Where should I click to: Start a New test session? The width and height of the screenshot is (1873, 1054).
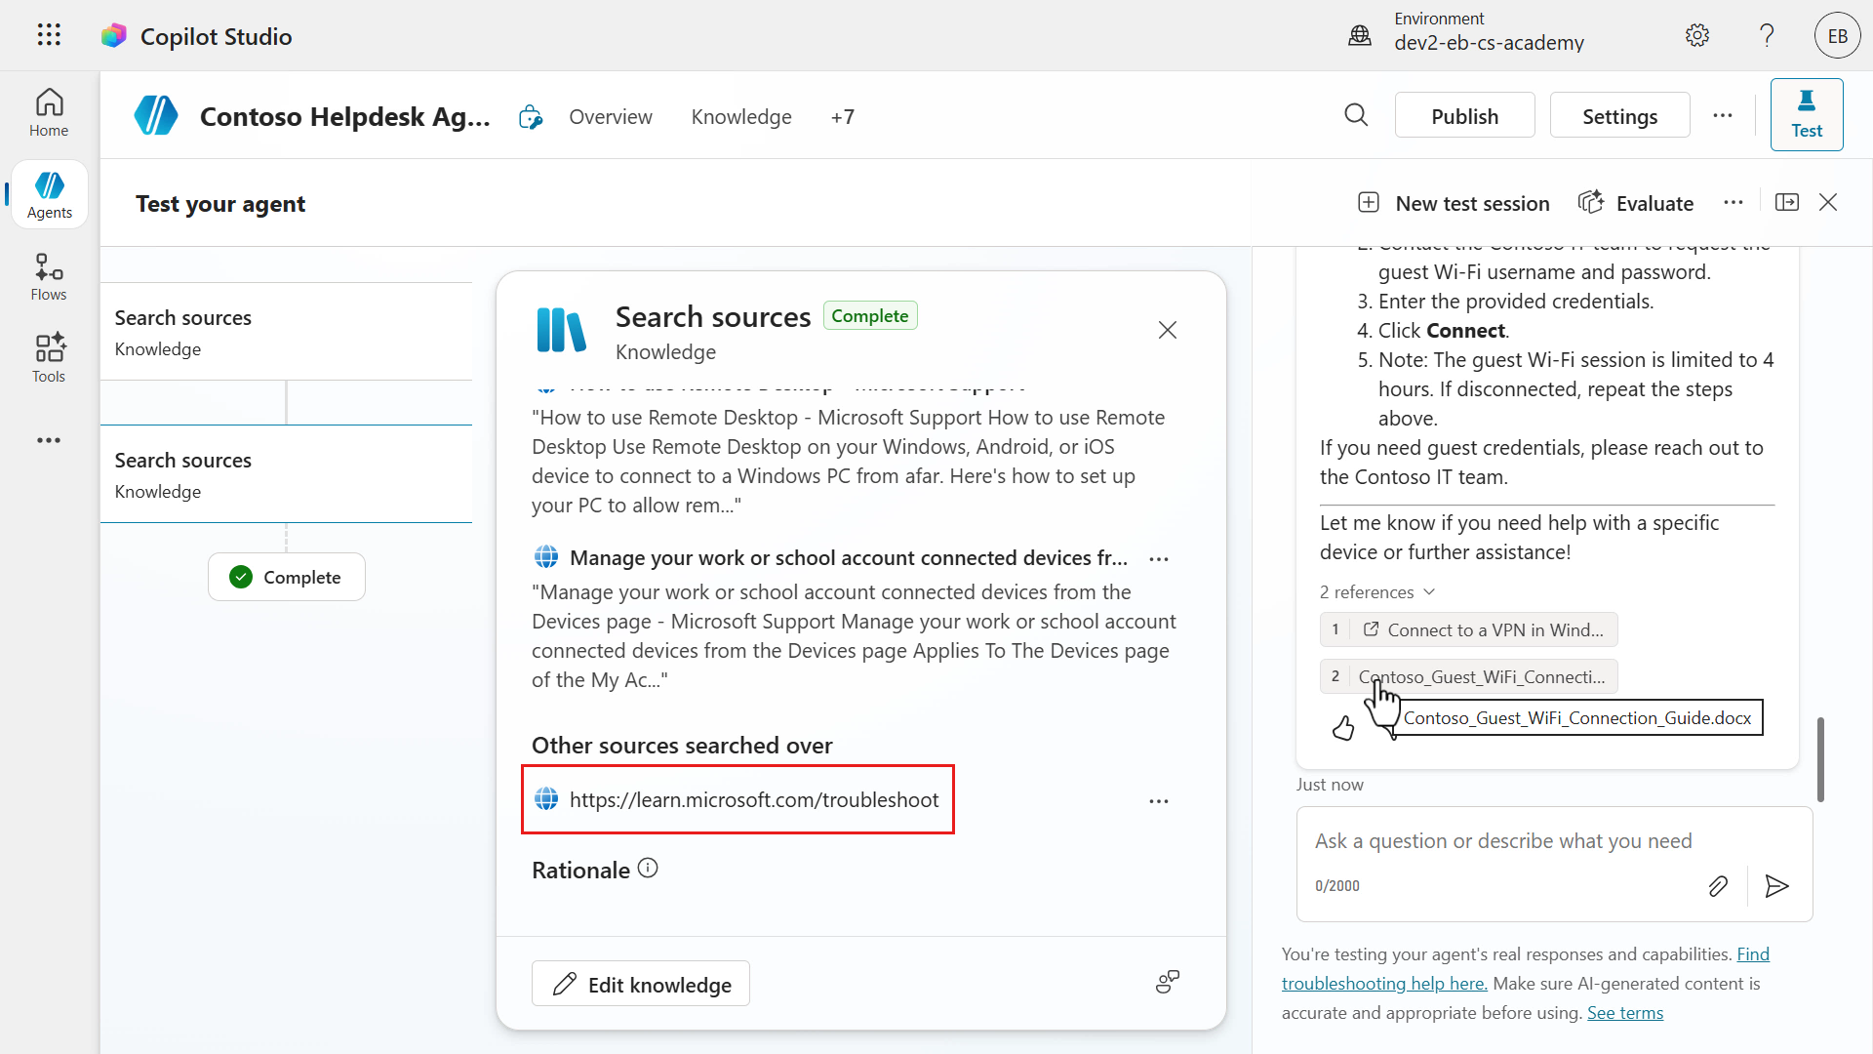pos(1453,202)
